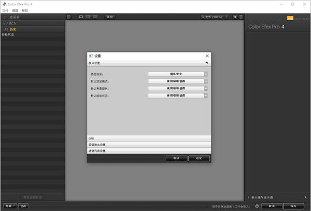Expand the filter list settings section
The height and width of the screenshot is (211, 311).
pyautogui.click(x=149, y=151)
